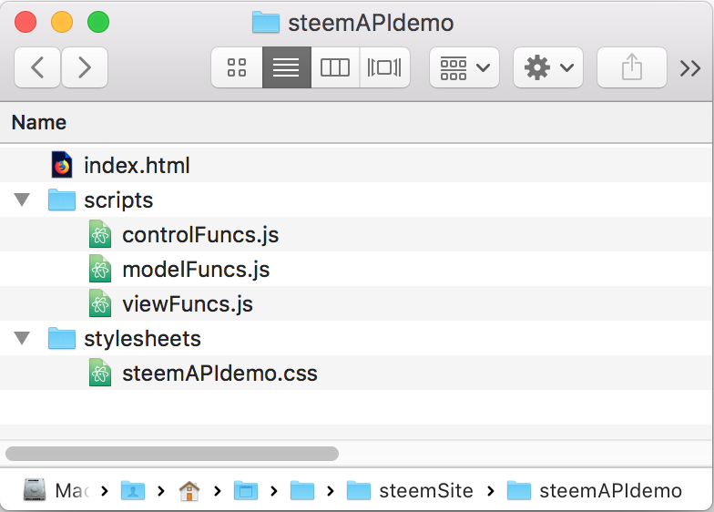714x512 pixels.
Task: Click the horizontal scrollbar
Action: [172, 453]
